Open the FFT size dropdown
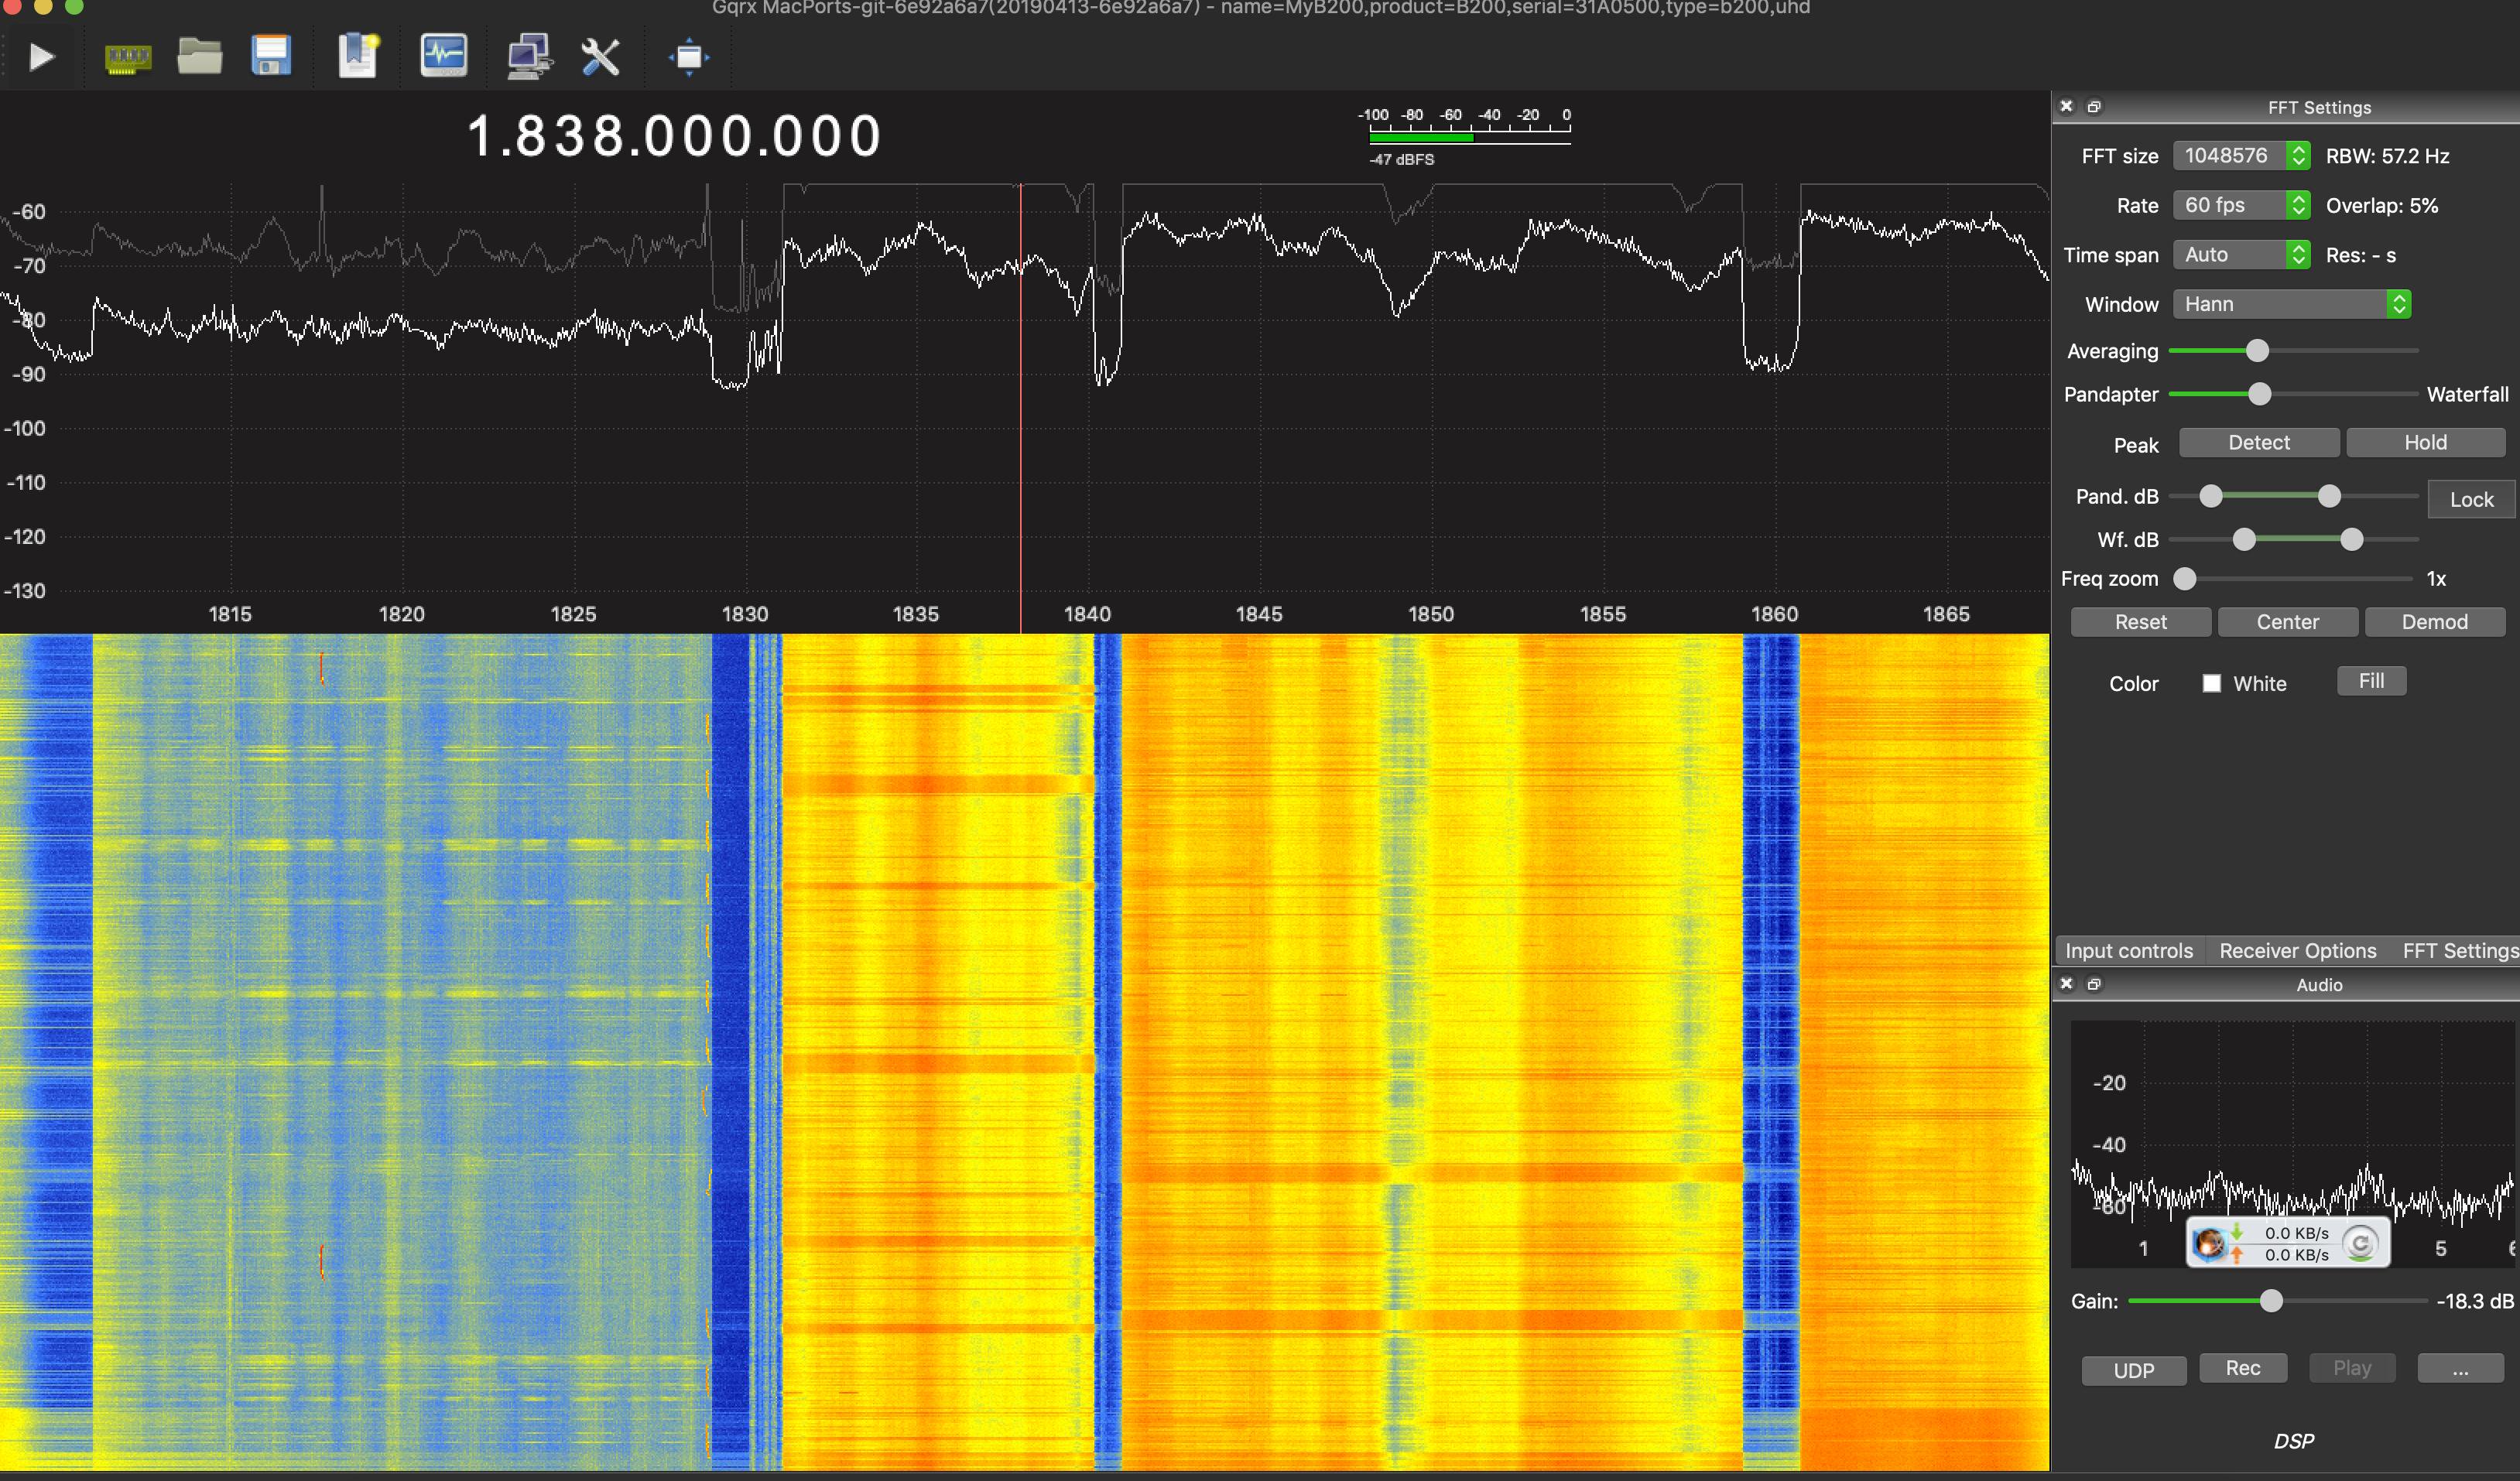2520x1481 pixels. click(2240, 155)
